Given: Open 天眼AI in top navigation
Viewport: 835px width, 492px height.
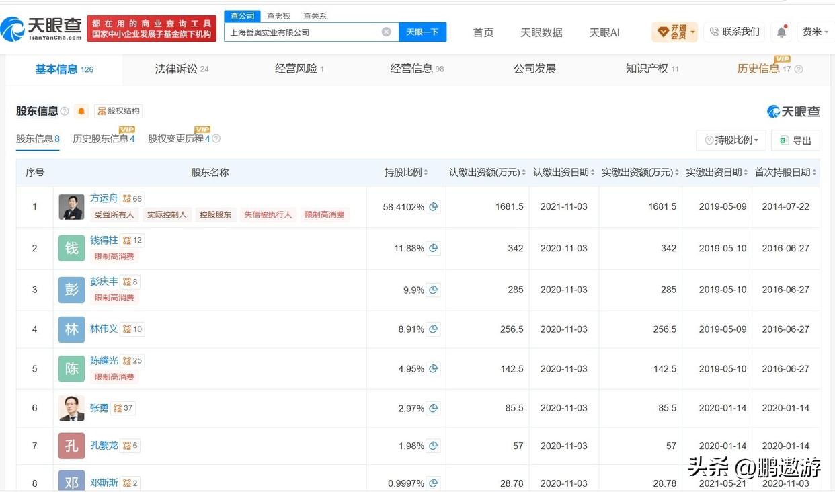Looking at the screenshot, I should pyautogui.click(x=604, y=32).
